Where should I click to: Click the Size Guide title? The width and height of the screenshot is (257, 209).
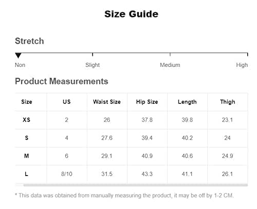131,14
